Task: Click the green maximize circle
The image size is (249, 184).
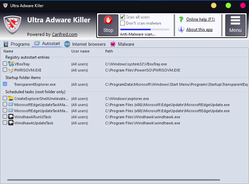Action: (x=228, y=5)
